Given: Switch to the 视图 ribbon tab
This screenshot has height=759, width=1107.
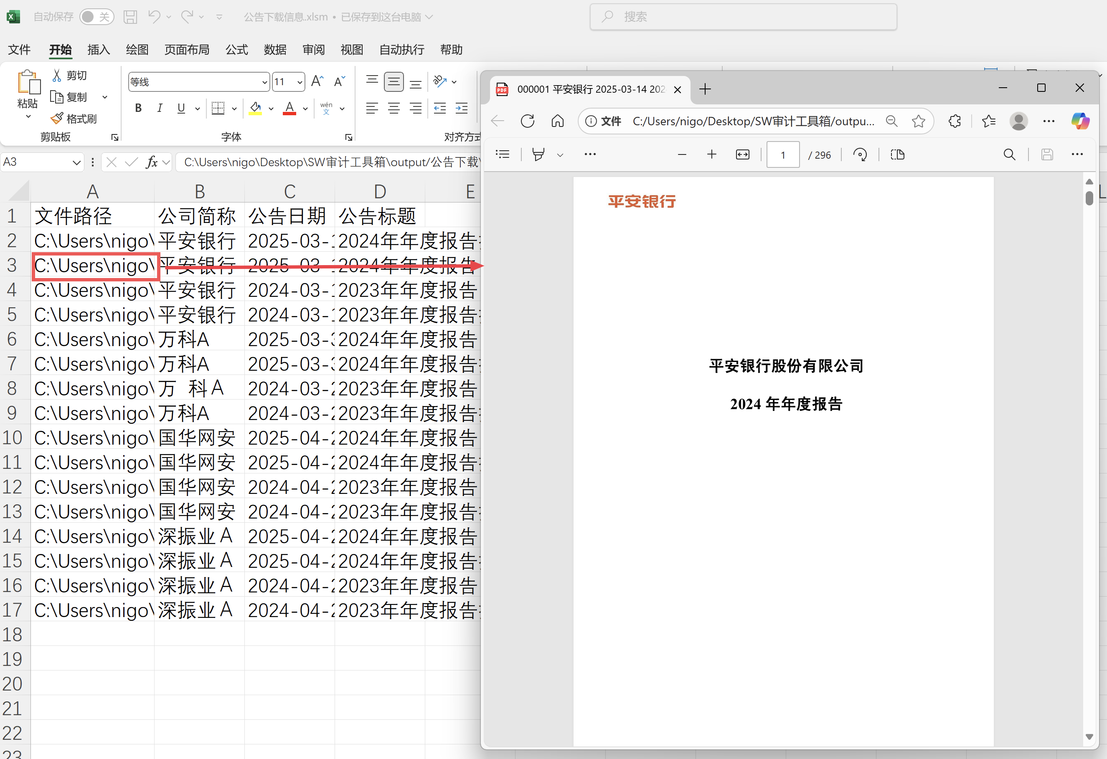Looking at the screenshot, I should (x=352, y=50).
